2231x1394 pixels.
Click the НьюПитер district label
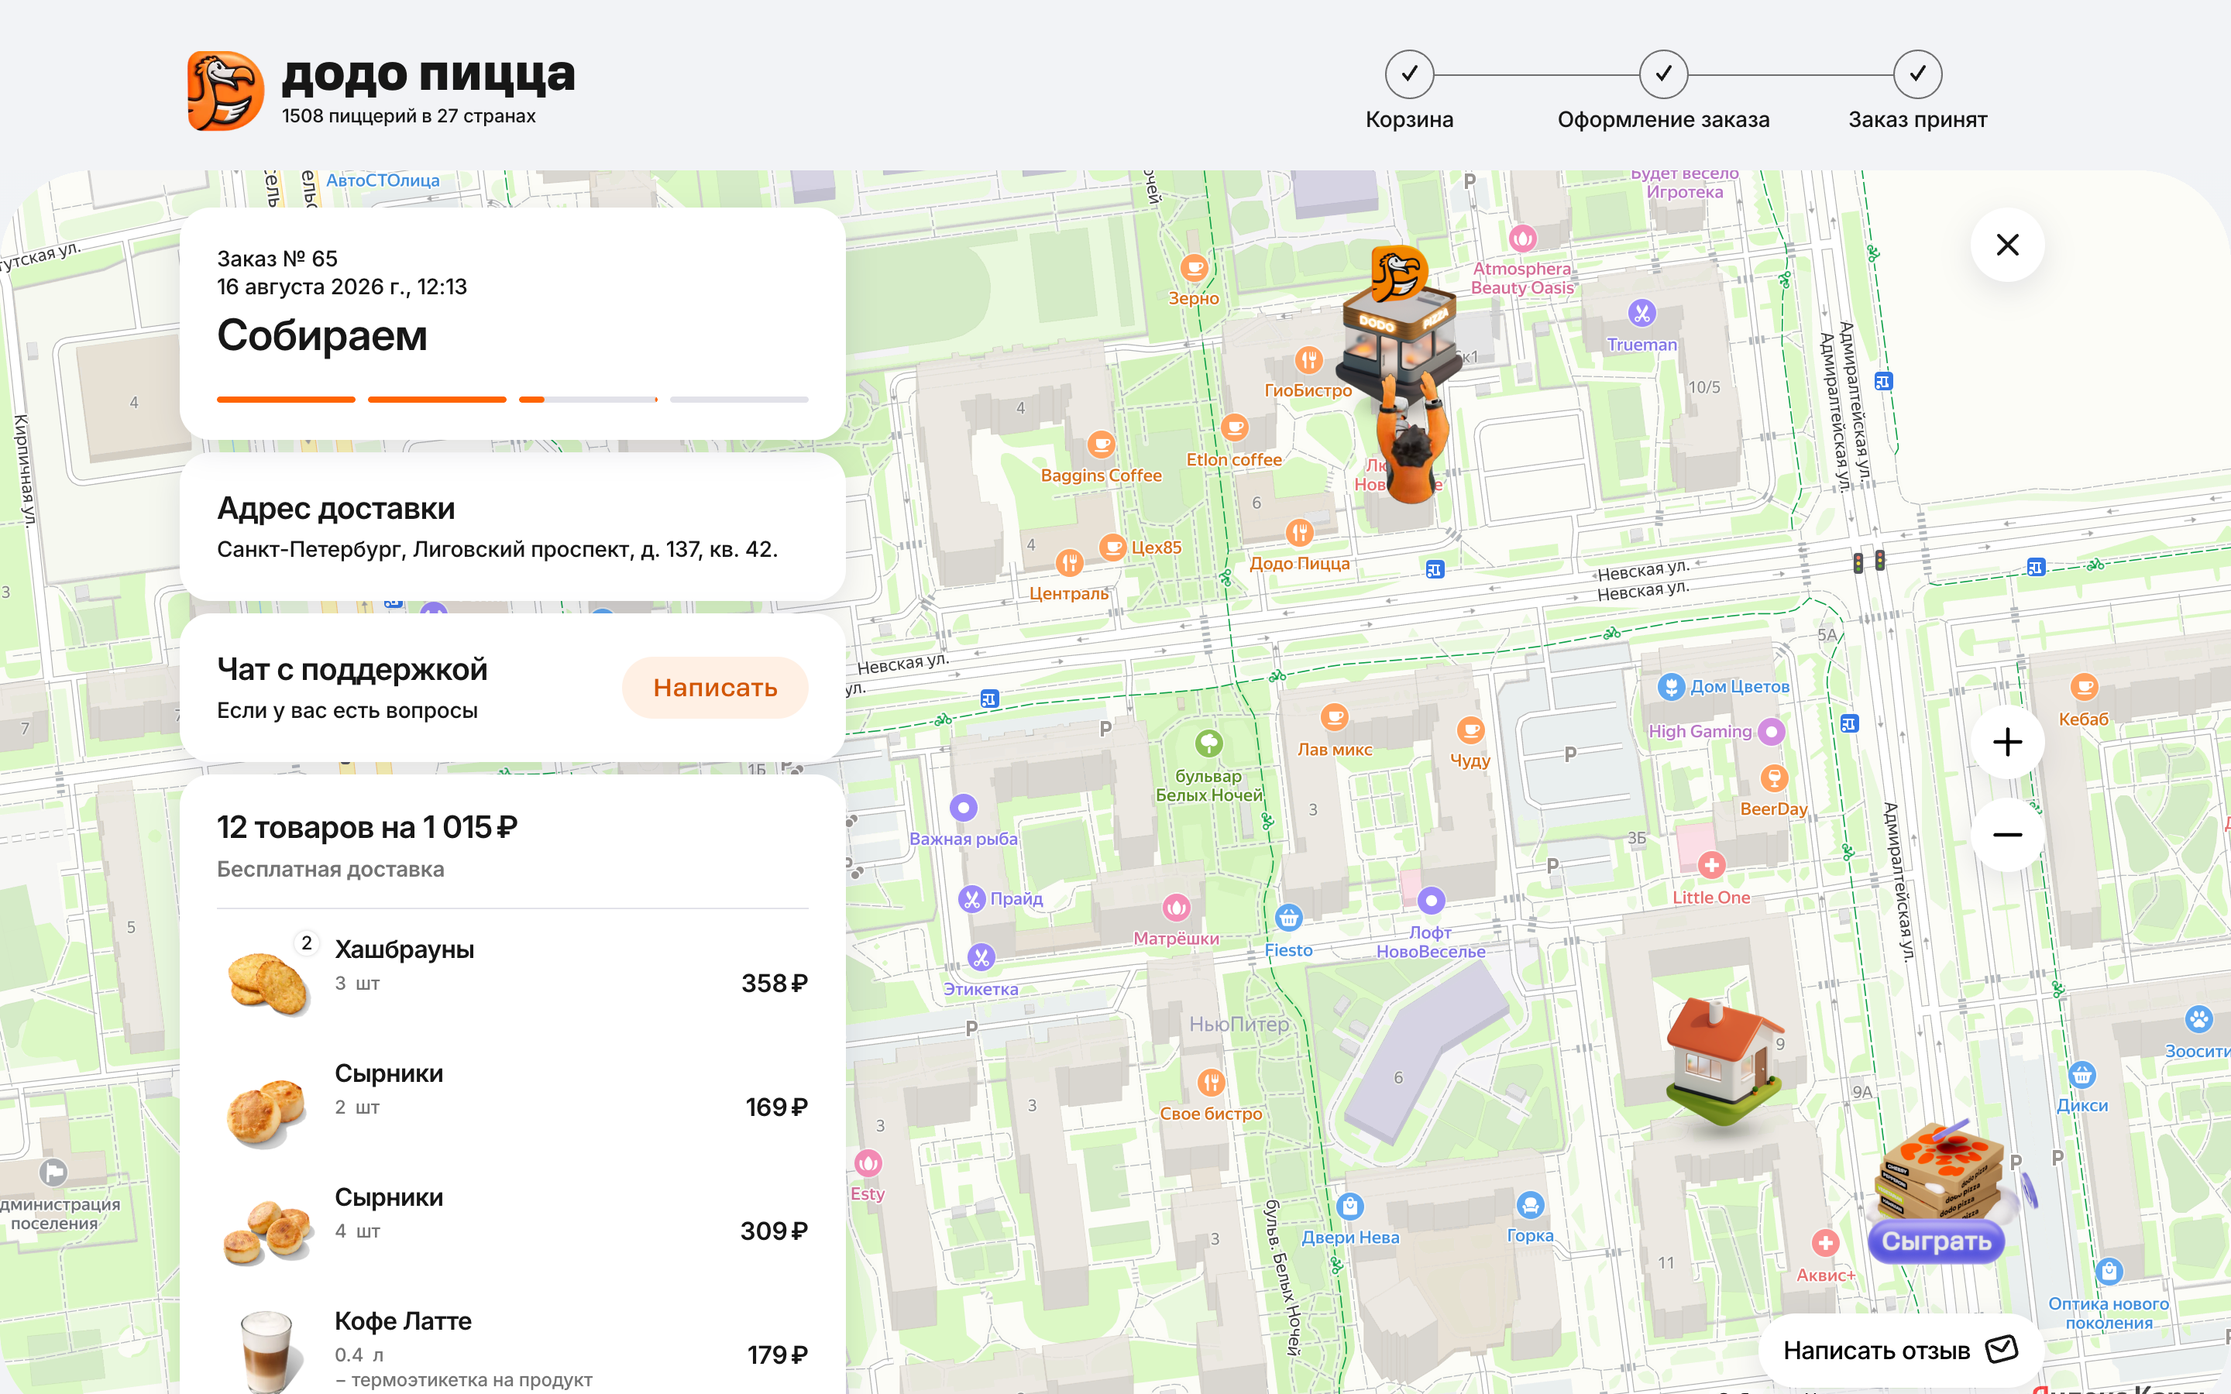1239,1025
